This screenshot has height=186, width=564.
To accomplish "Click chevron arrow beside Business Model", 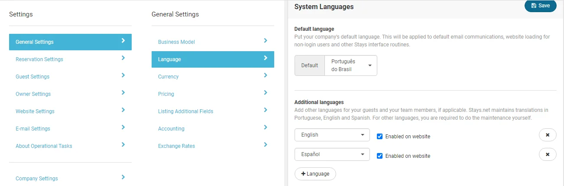I will (266, 40).
